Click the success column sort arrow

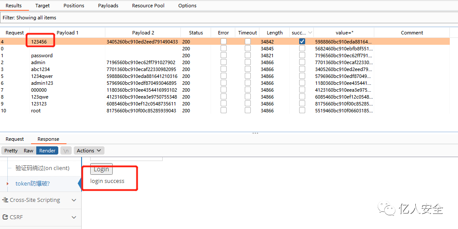click(x=310, y=33)
